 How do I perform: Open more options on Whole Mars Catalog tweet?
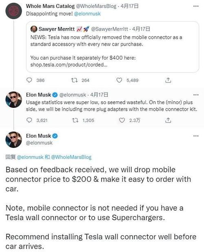click(x=196, y=6)
